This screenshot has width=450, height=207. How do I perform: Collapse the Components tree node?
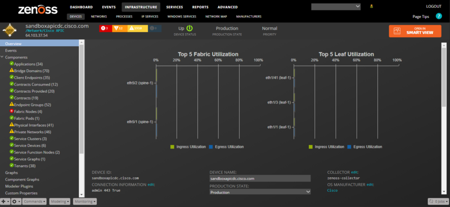pyautogui.click(x=2, y=57)
